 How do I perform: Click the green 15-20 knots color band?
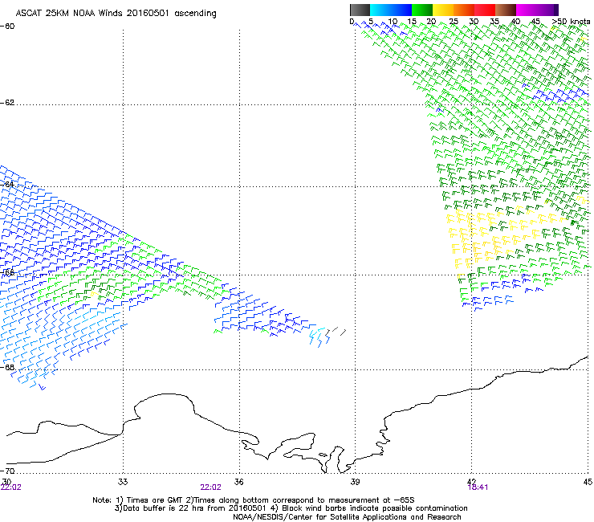point(422,10)
